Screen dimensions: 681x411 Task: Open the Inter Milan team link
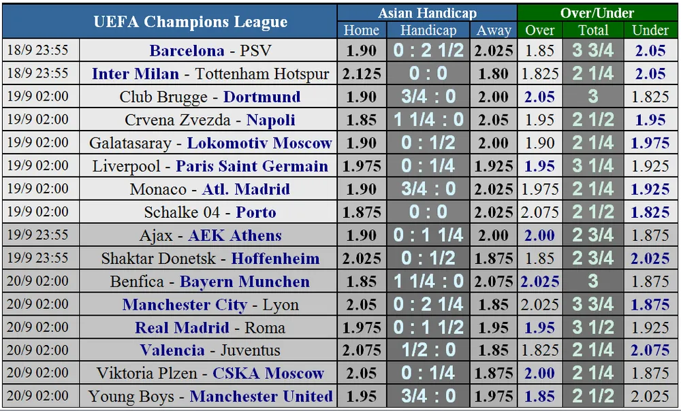coord(136,73)
